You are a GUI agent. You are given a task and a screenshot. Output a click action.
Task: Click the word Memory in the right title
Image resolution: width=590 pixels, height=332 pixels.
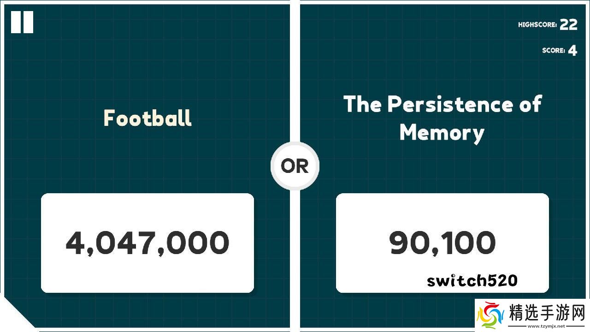[x=442, y=133]
